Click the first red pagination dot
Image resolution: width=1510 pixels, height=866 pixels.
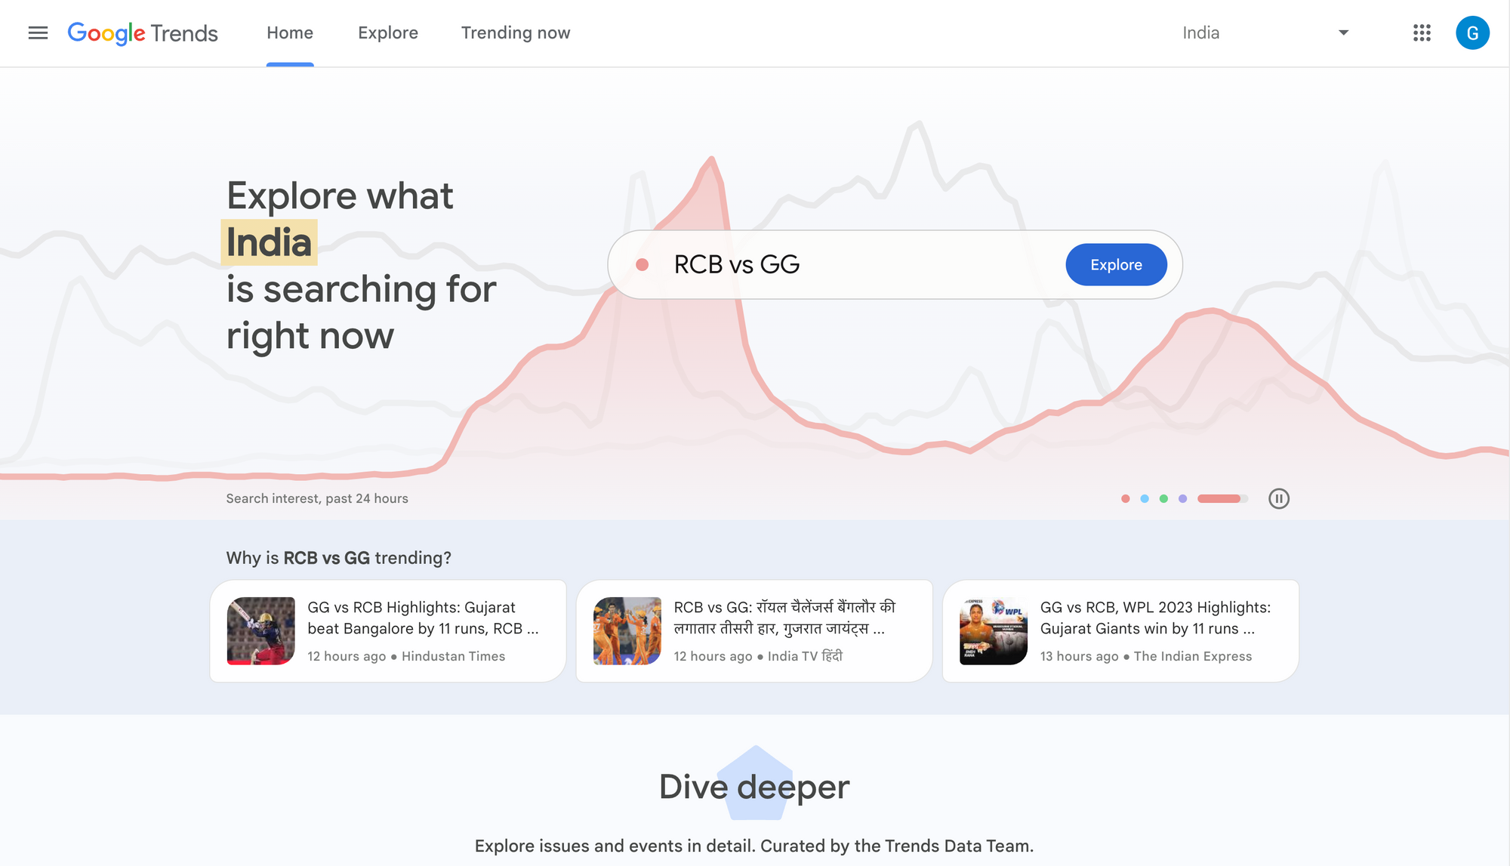click(1124, 499)
